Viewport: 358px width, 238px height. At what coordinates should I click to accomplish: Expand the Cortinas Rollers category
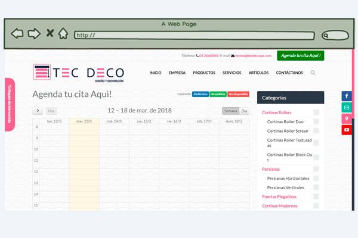coord(316,112)
